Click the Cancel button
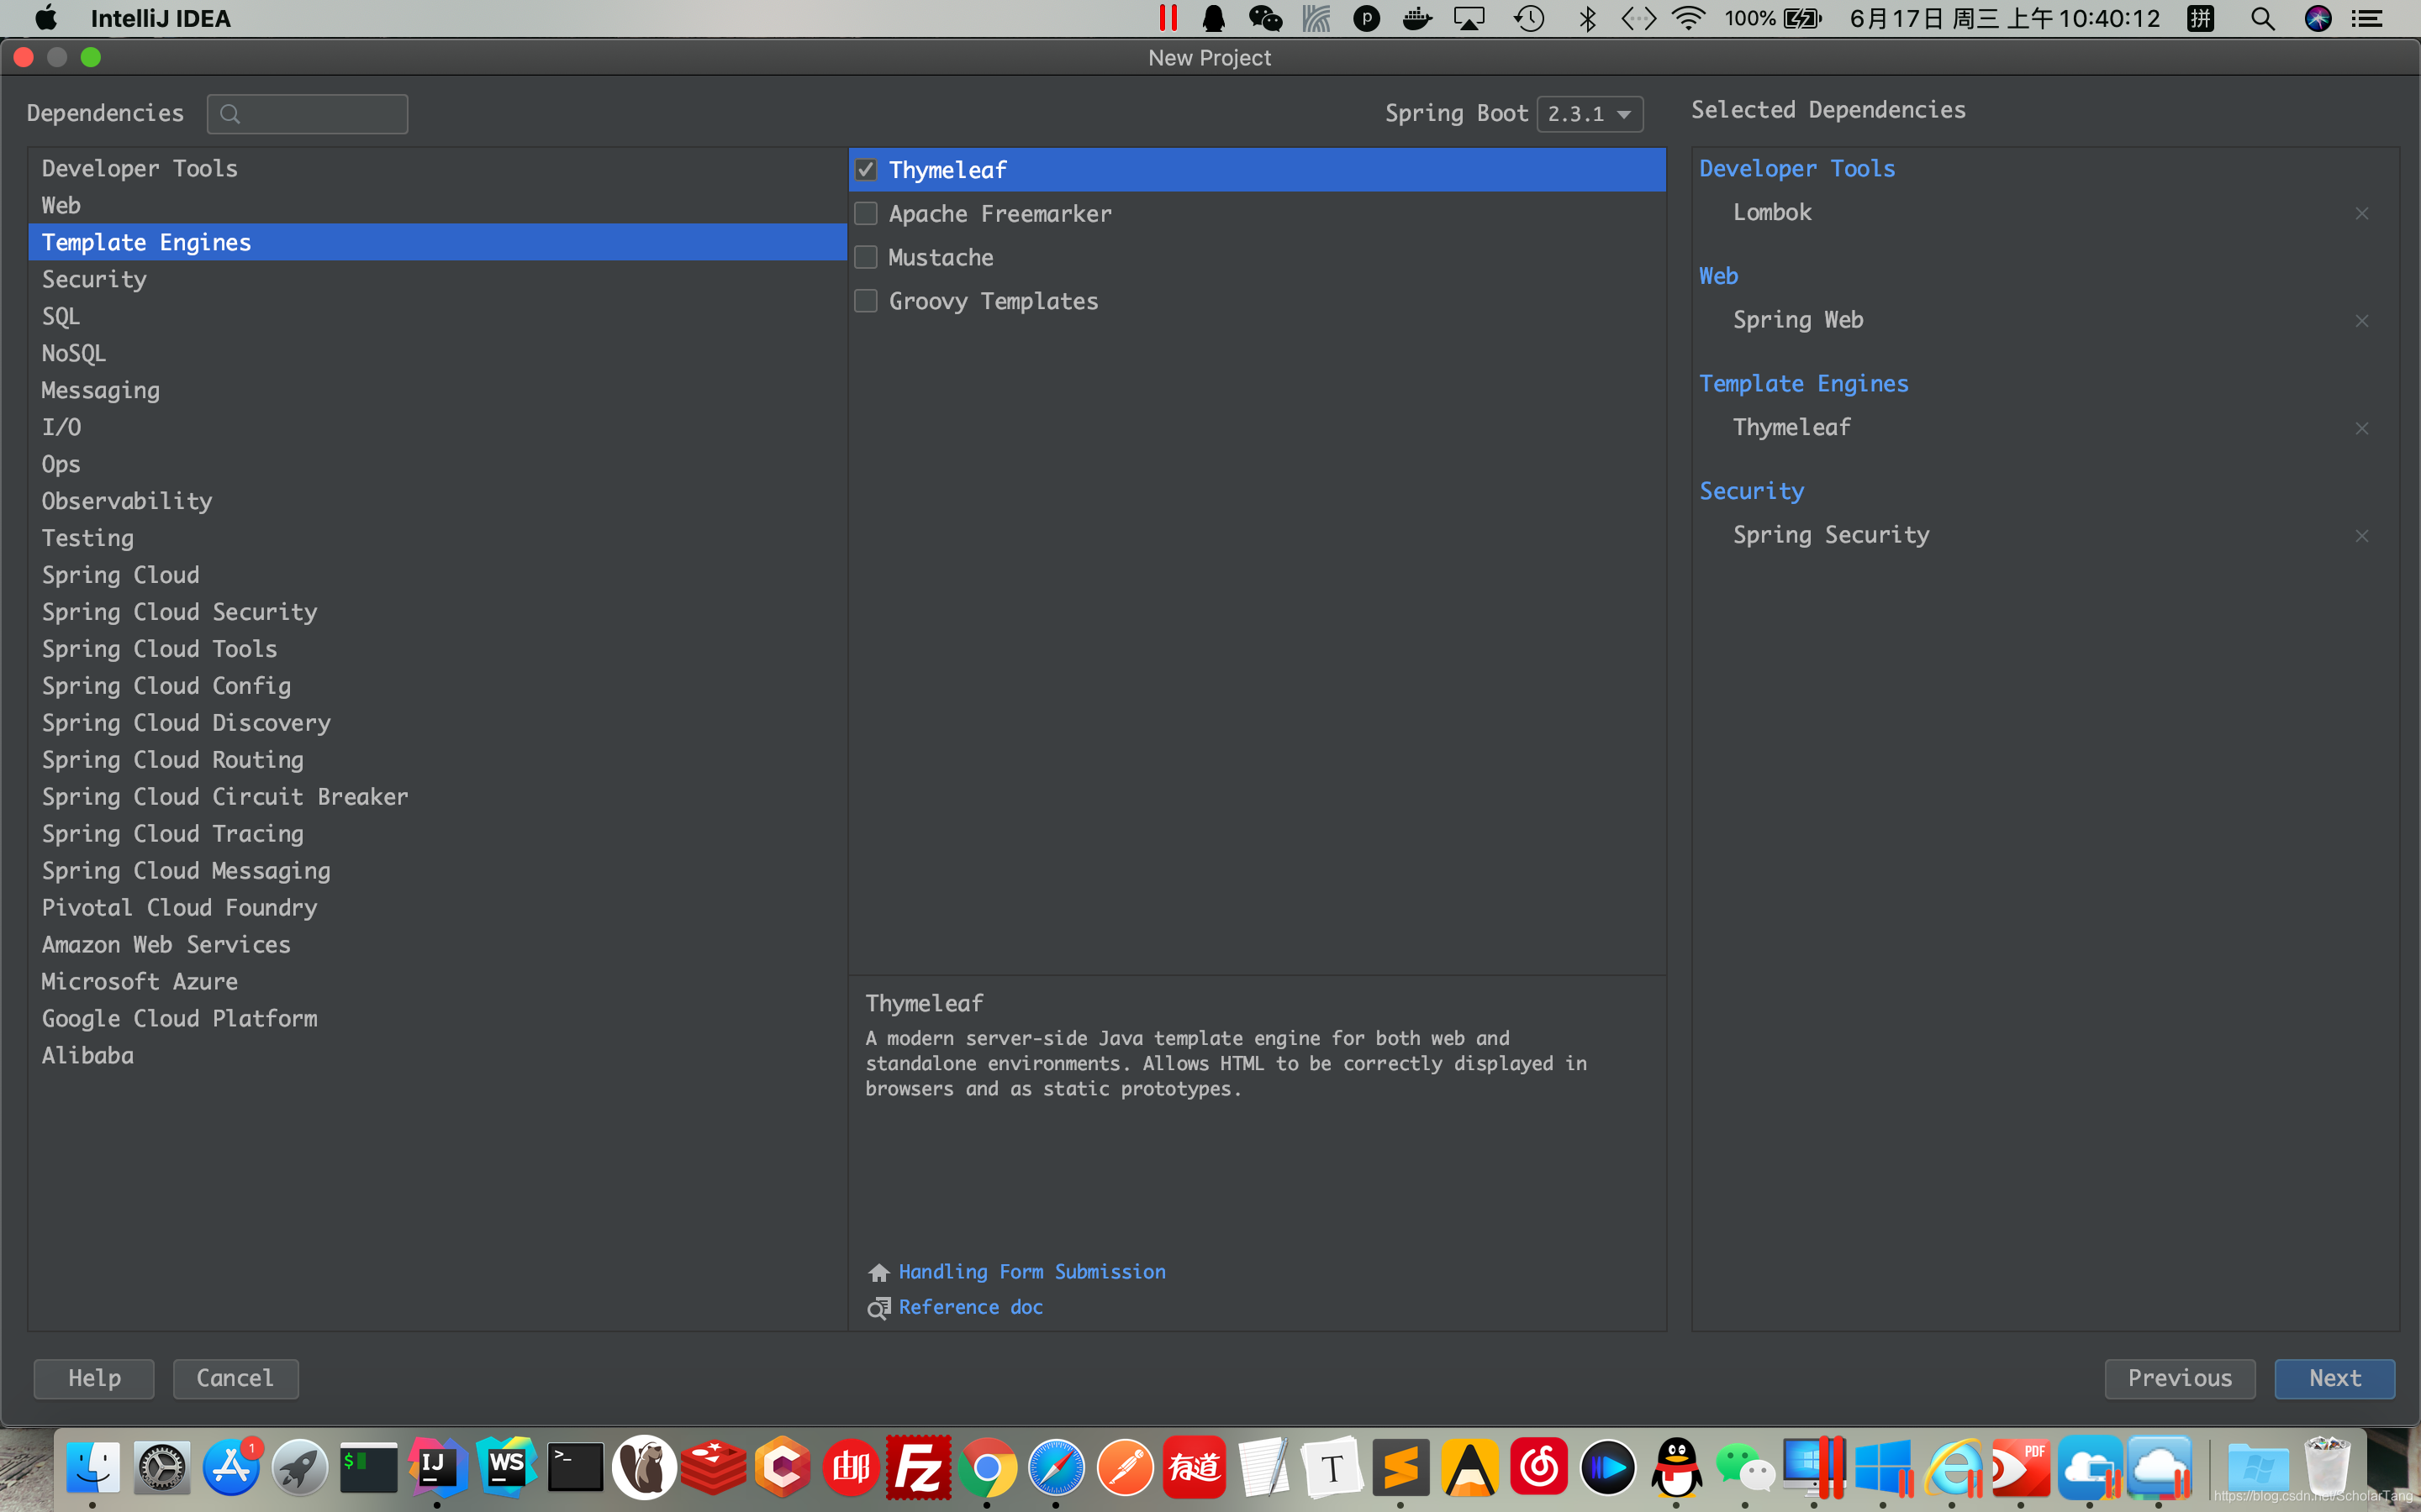2421x1512 pixels. click(235, 1378)
